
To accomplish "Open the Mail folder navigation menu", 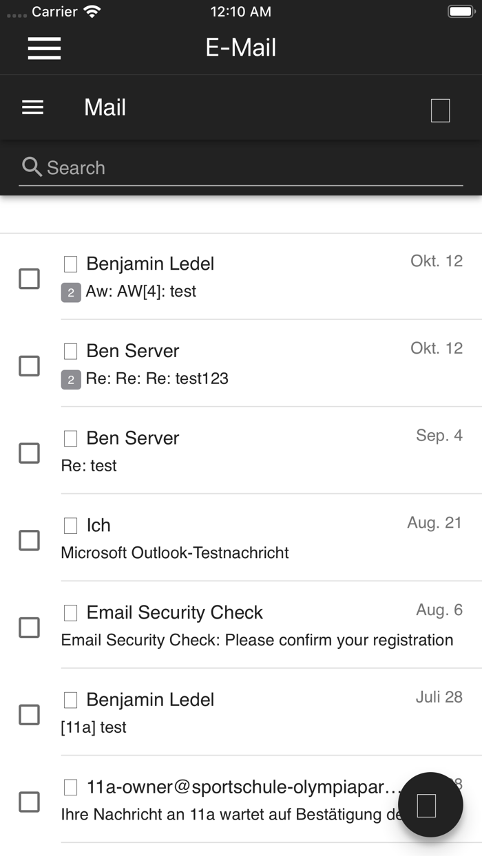I will tap(32, 107).
